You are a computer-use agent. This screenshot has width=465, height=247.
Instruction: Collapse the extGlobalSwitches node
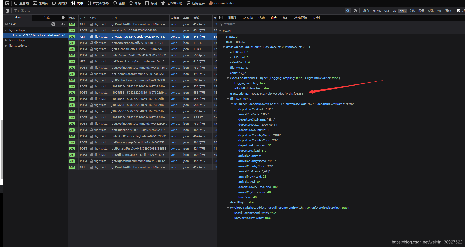[228, 208]
